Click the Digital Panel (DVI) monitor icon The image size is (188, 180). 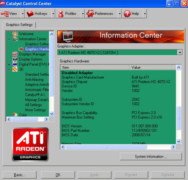[x=15, y=64]
